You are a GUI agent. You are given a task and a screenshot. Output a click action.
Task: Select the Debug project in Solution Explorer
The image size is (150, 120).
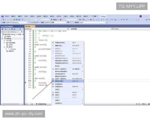coord(9,39)
